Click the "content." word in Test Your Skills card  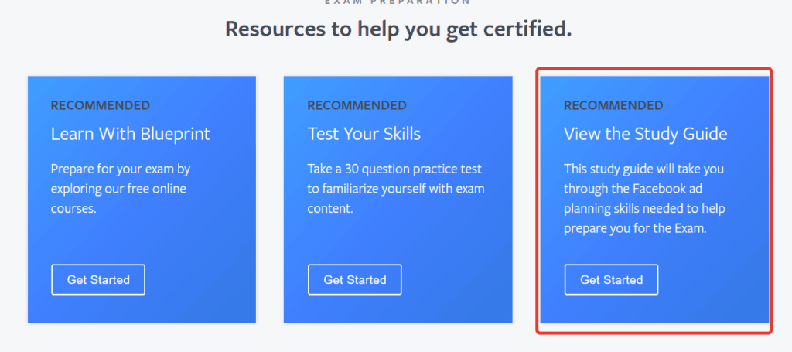[331, 209]
